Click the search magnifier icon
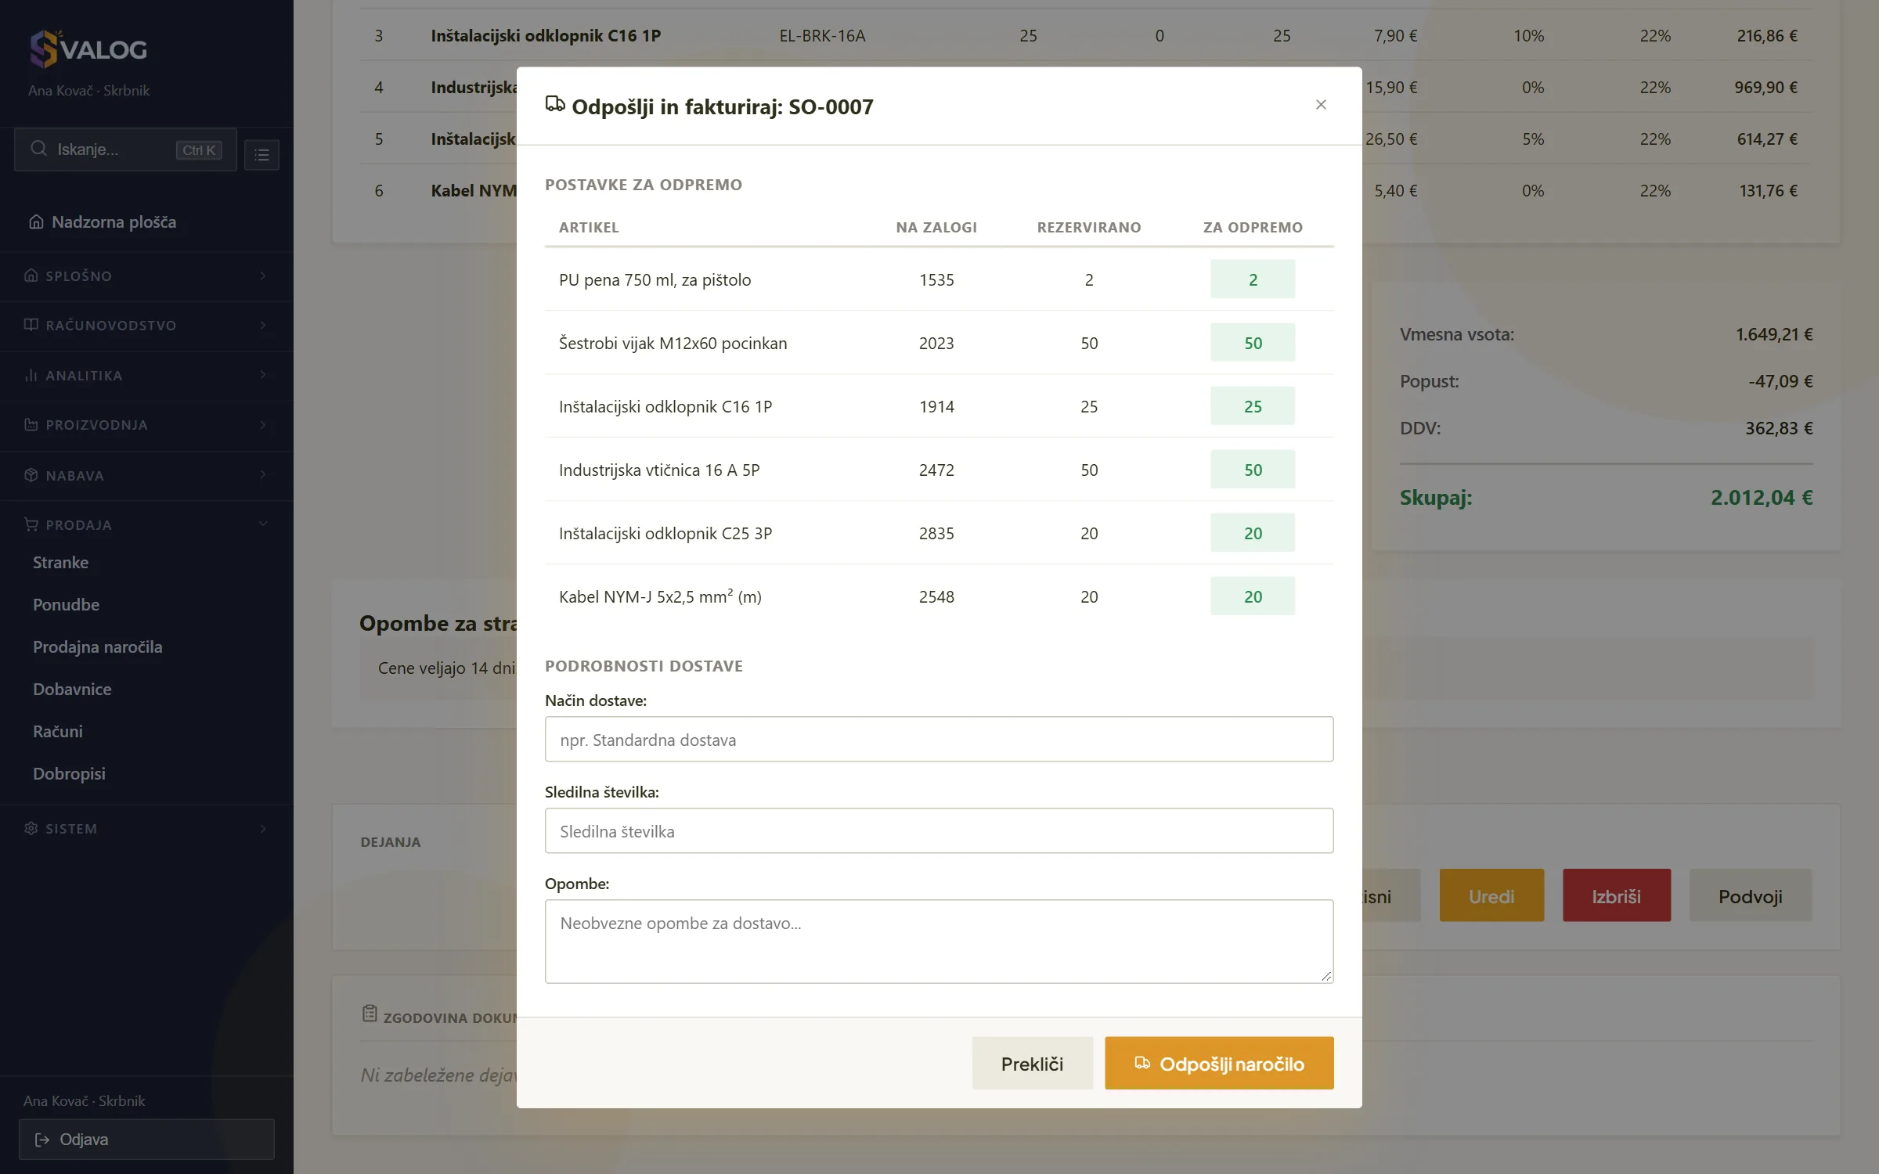Screen dimensions: 1879x1174 click(38, 149)
